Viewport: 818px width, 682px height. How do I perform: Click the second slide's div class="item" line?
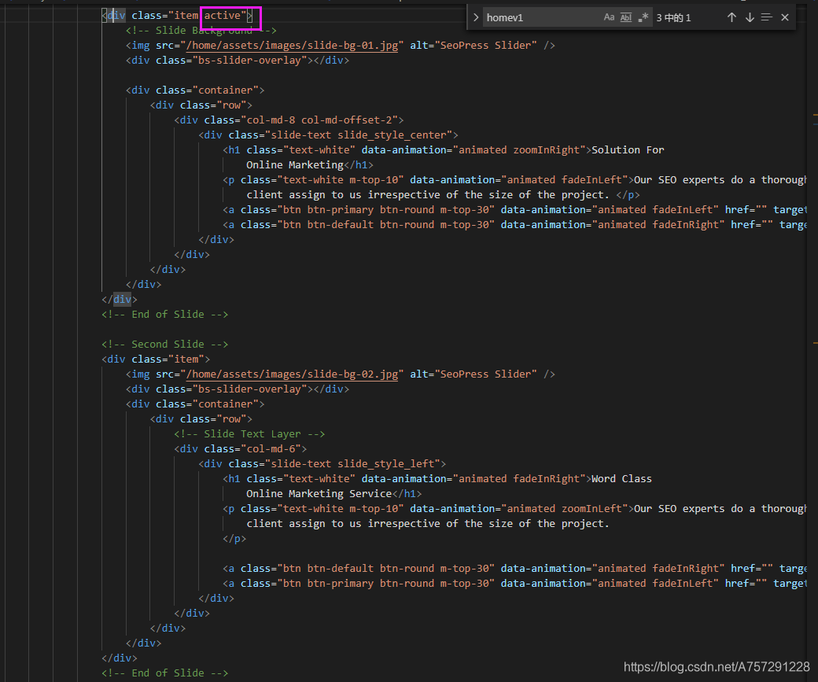tap(156, 359)
